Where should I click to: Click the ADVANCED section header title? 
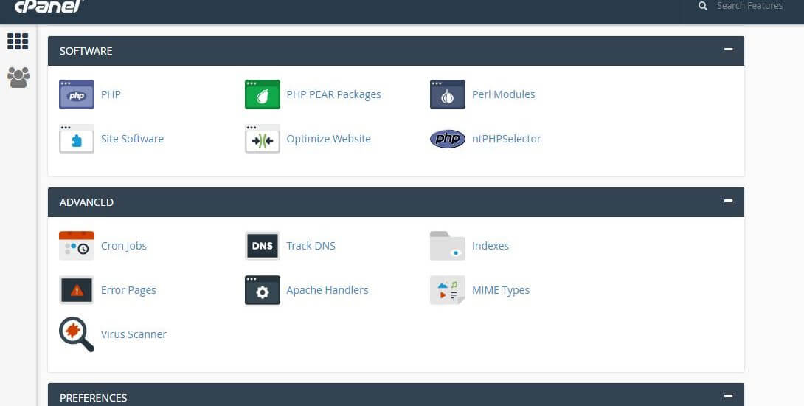coord(86,202)
